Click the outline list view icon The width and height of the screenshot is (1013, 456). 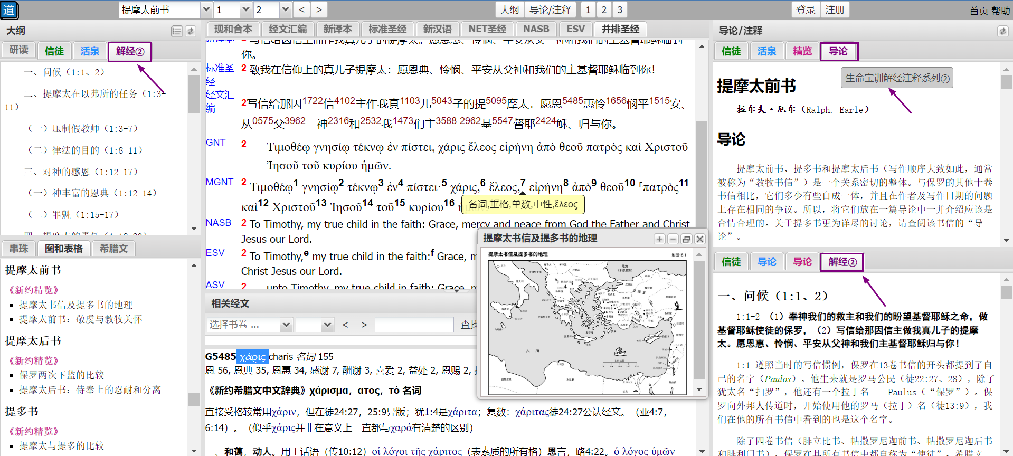coord(177,31)
